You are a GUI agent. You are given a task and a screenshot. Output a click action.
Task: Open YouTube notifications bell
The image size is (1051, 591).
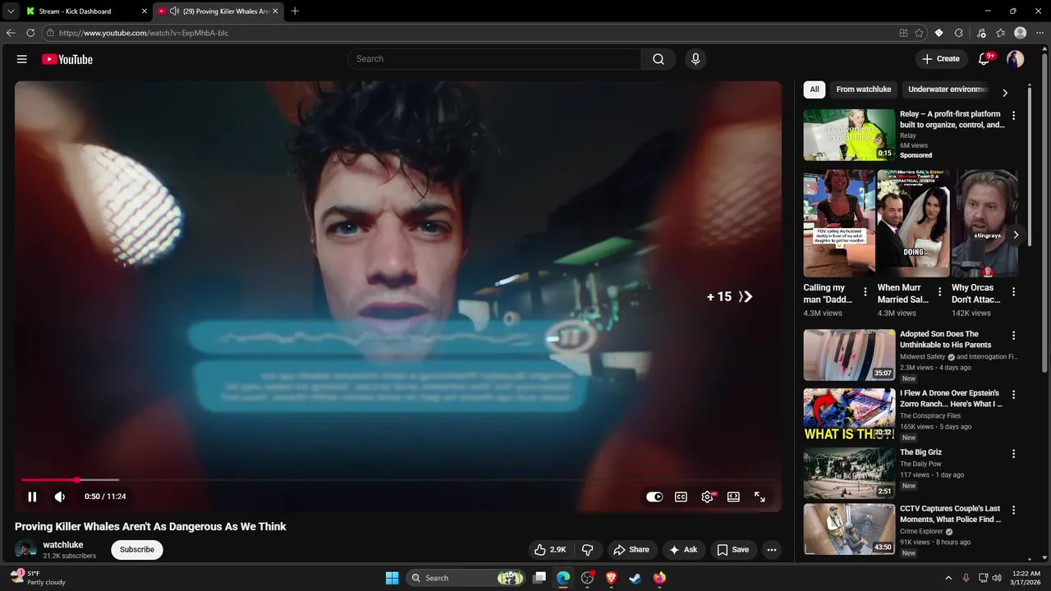coord(984,59)
